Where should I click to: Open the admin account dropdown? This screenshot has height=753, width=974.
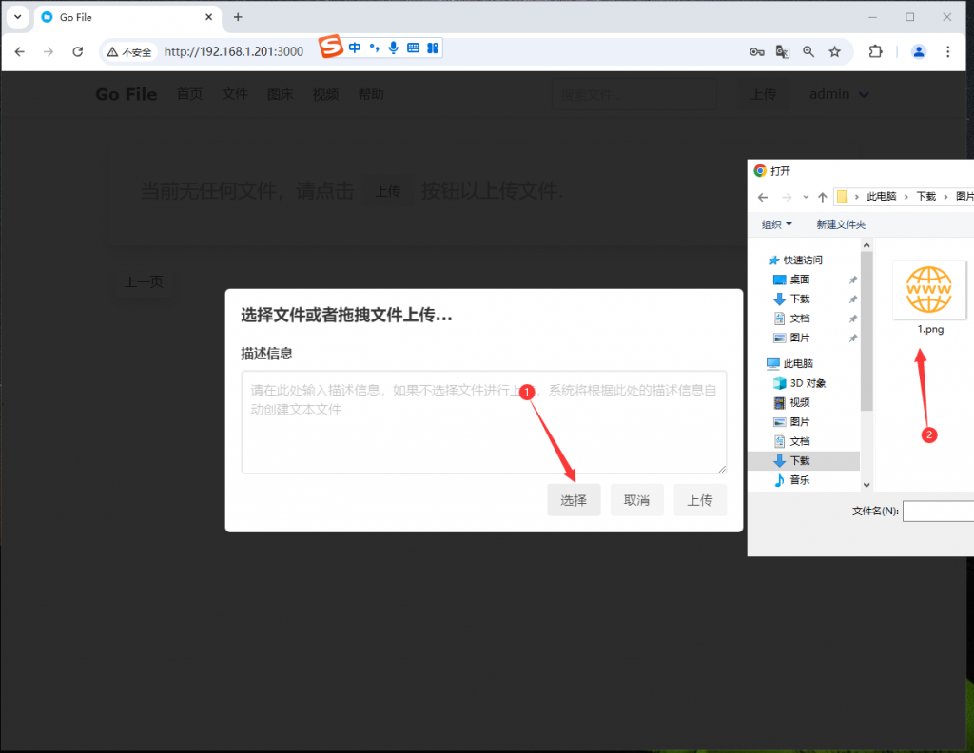coord(839,94)
